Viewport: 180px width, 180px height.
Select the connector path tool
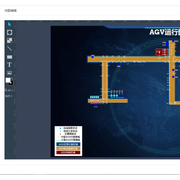9,40
